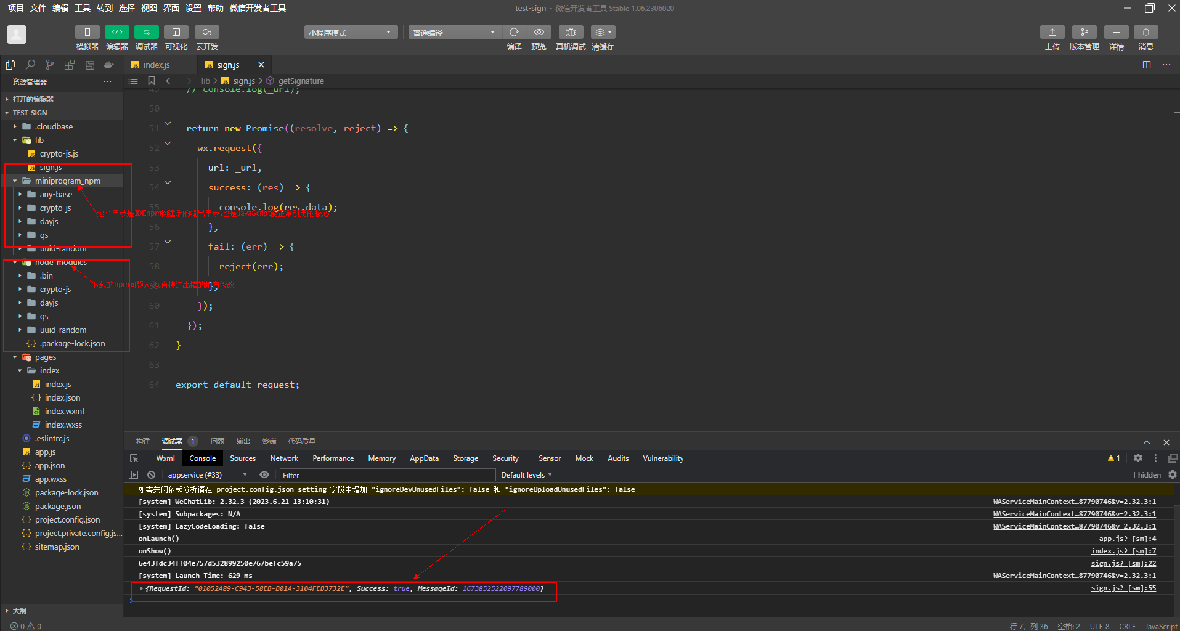Collapse the debugger panel with chevron
The width and height of the screenshot is (1180, 631).
click(x=1147, y=442)
